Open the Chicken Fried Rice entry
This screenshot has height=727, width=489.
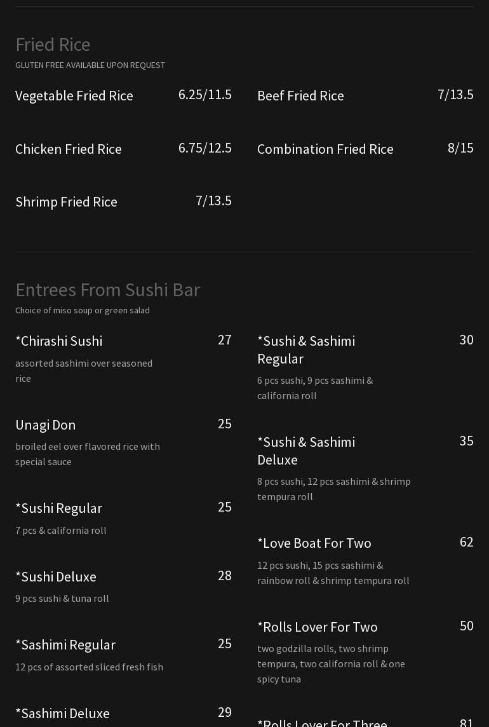[x=69, y=149]
